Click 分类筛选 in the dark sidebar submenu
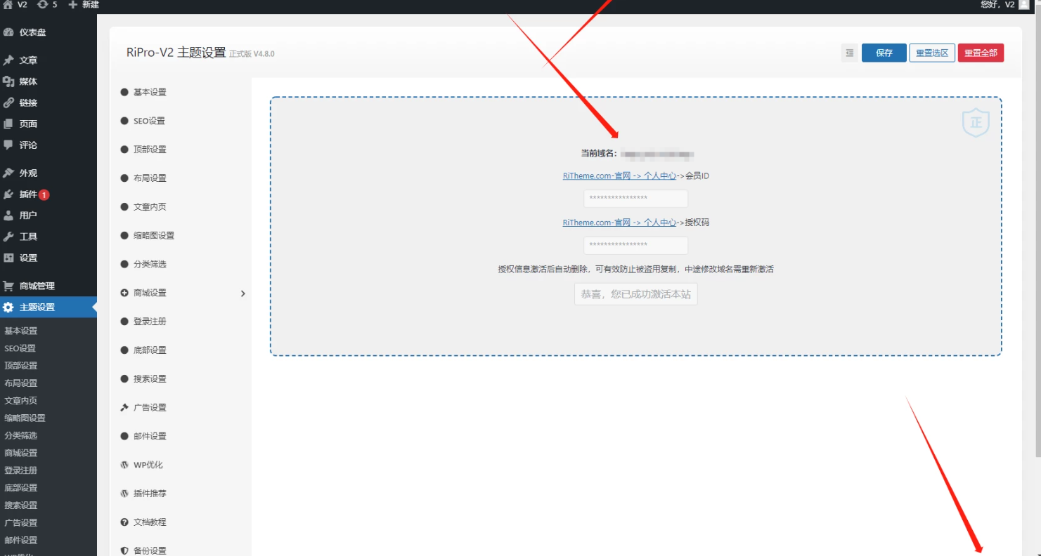The width and height of the screenshot is (1041, 556). click(x=21, y=435)
